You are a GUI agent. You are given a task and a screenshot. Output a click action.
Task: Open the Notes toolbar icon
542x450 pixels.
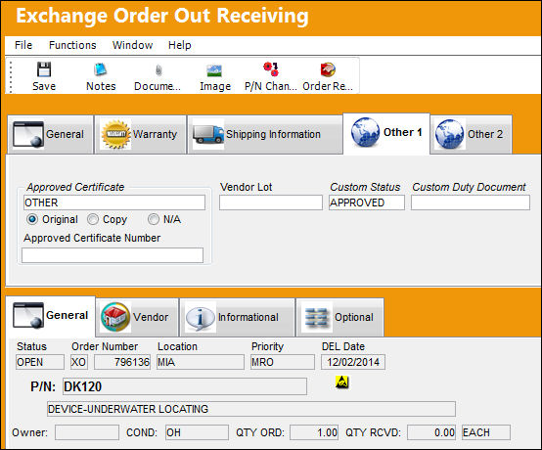coord(100,69)
